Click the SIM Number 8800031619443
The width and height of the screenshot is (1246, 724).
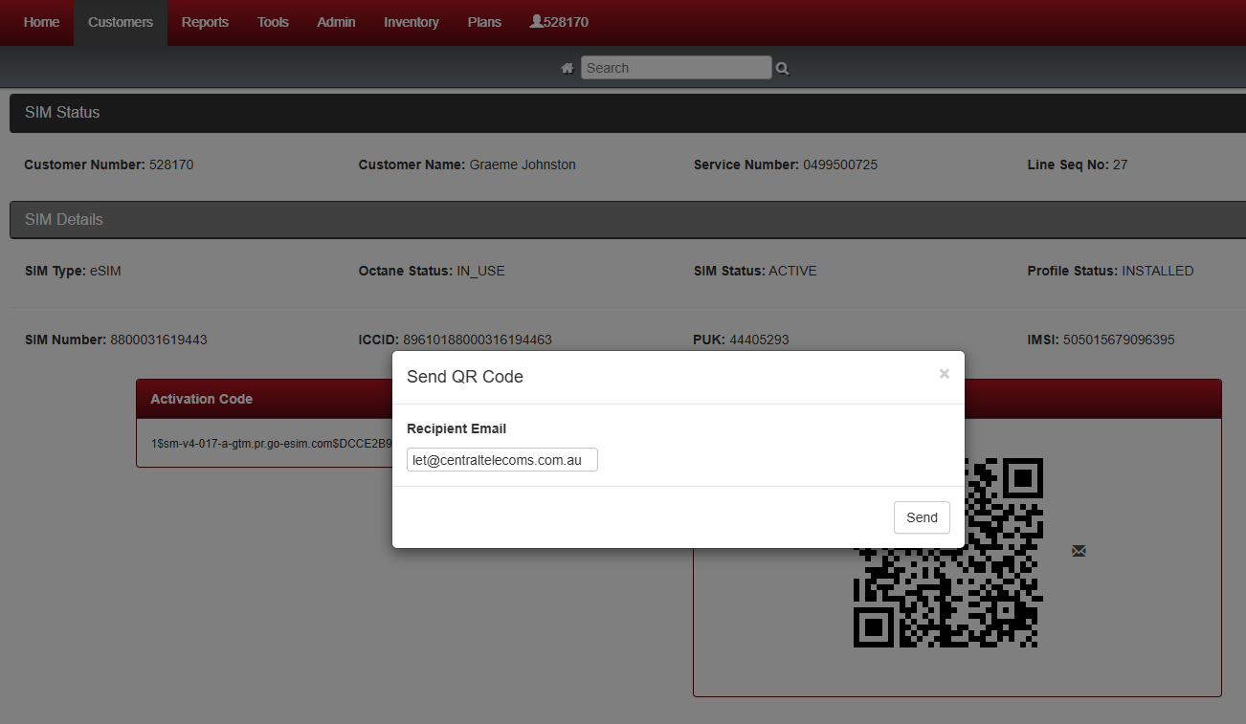tap(159, 340)
